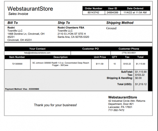
Task: Select the Sales Invoice subtitle
Action: (18, 14)
